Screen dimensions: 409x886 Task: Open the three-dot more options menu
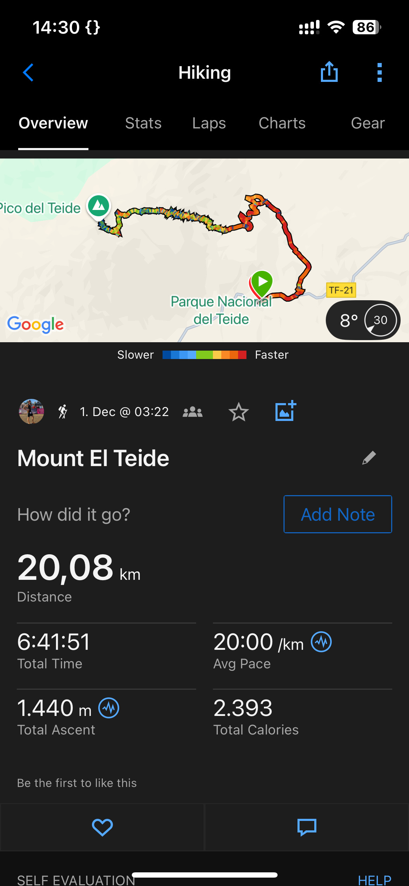point(380,72)
